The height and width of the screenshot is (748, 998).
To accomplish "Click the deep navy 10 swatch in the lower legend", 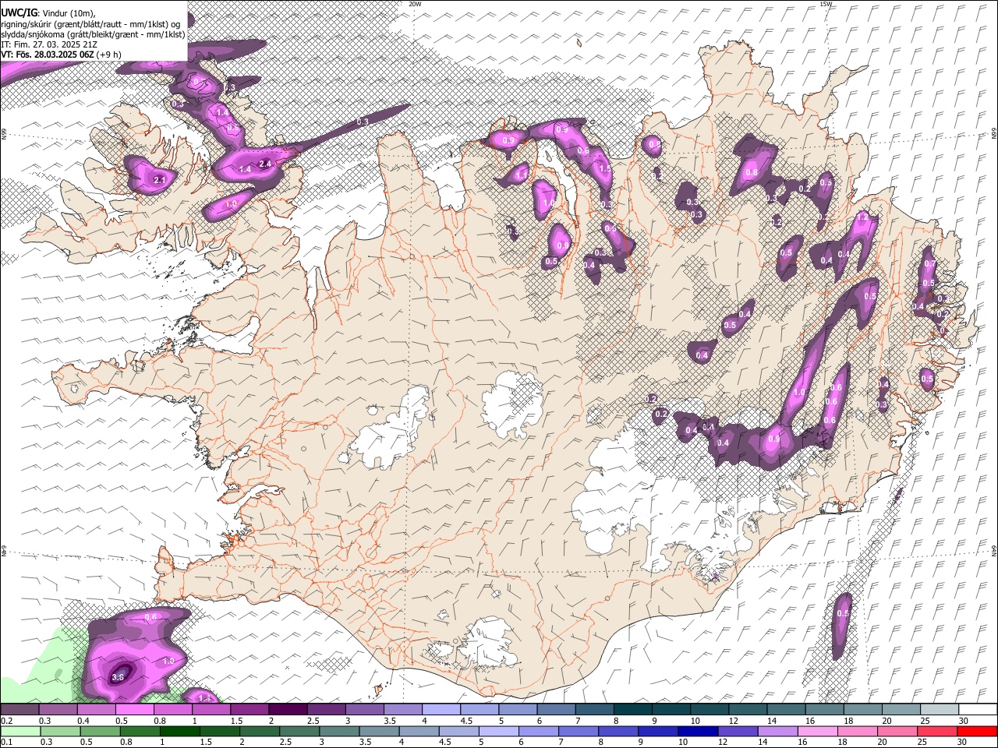I will coord(697,731).
